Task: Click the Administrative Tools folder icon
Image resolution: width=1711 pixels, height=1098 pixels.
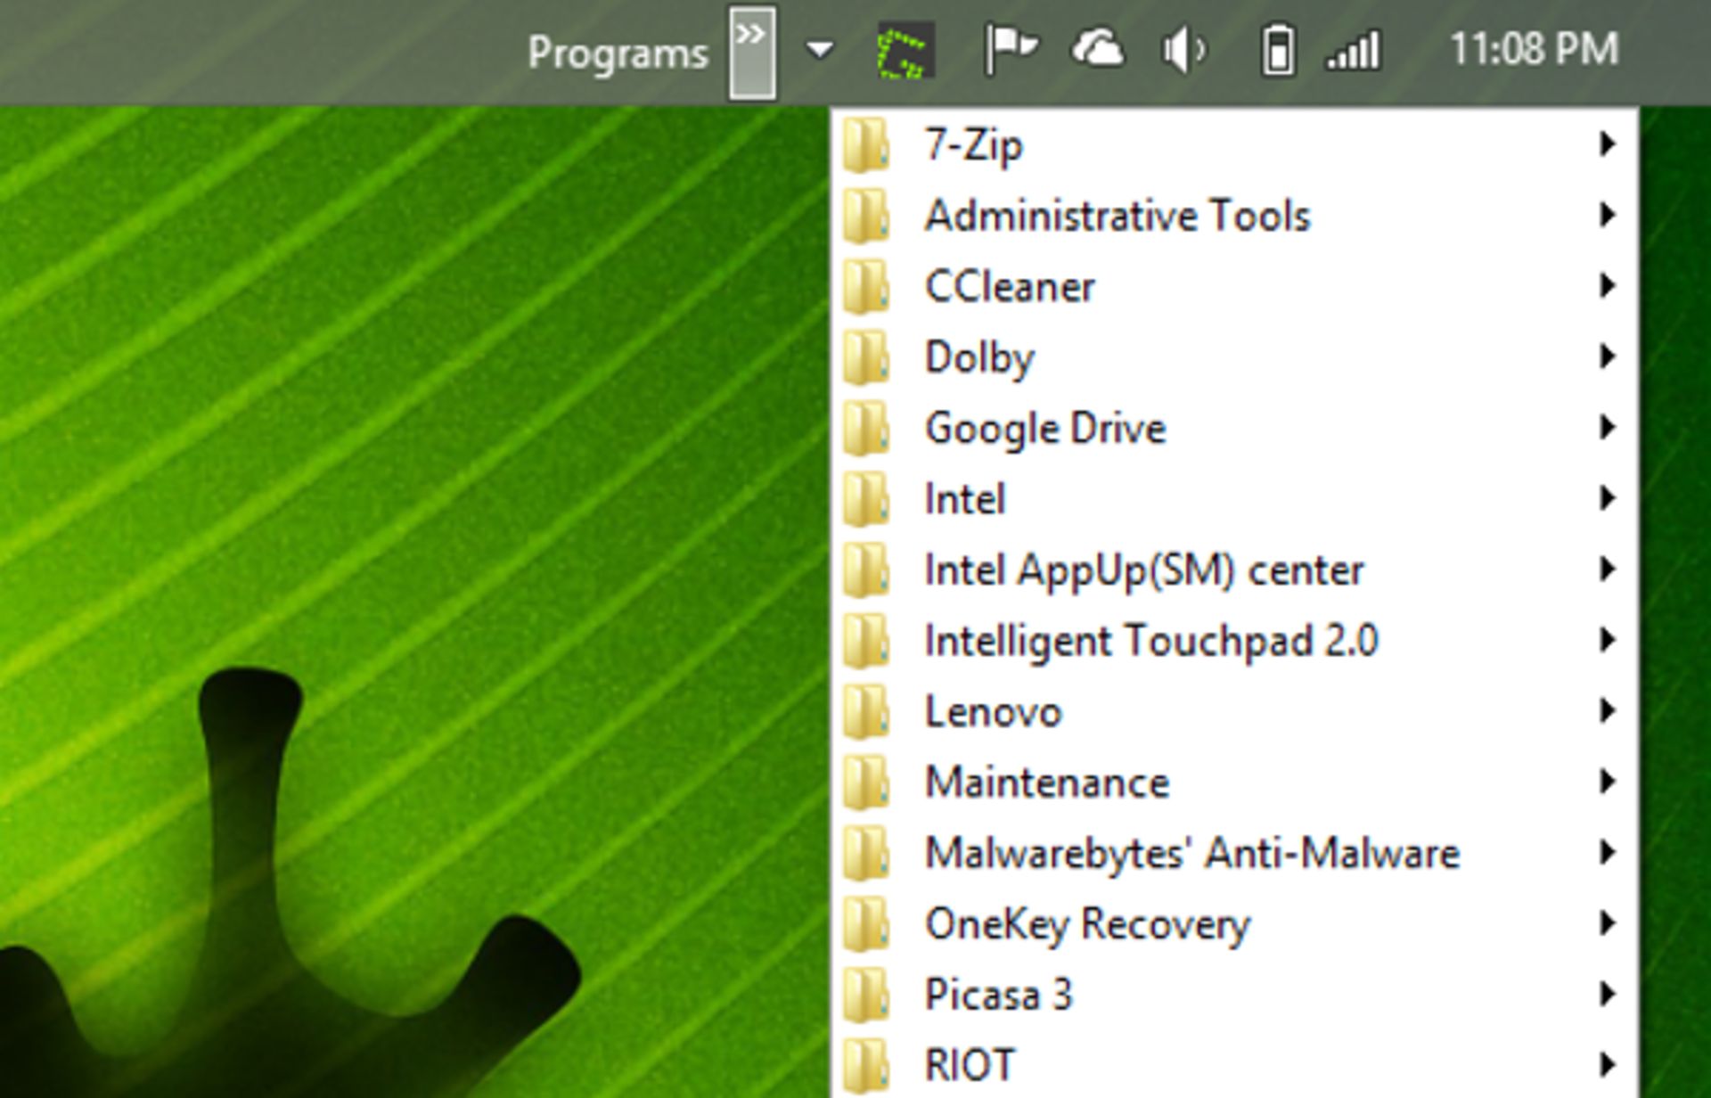Action: 865,215
